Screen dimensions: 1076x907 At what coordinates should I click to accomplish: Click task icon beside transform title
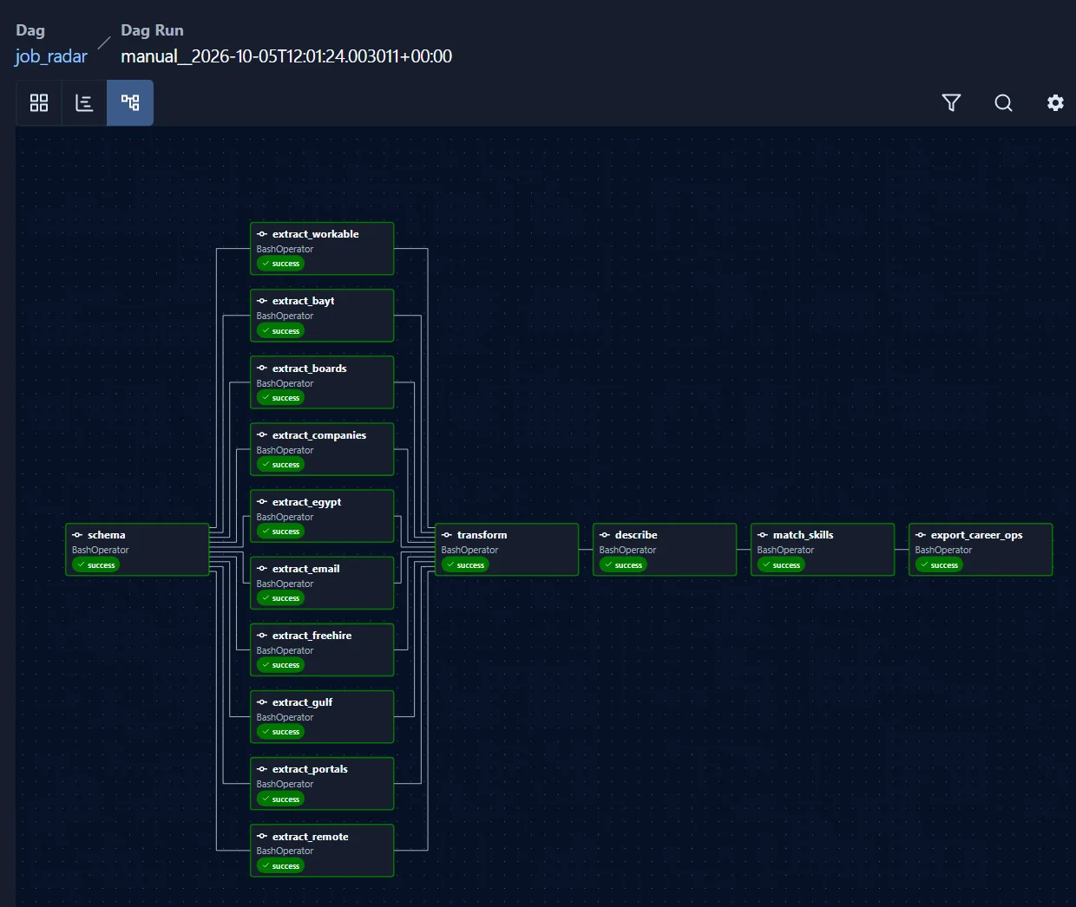447,535
